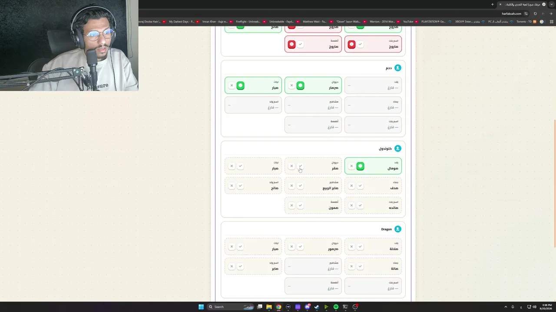Reject the صمون food answer
The image size is (556, 312).
(291, 205)
